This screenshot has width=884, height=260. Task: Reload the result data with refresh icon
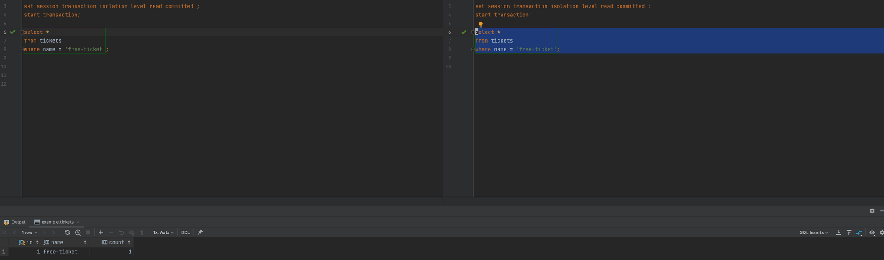[68, 232]
